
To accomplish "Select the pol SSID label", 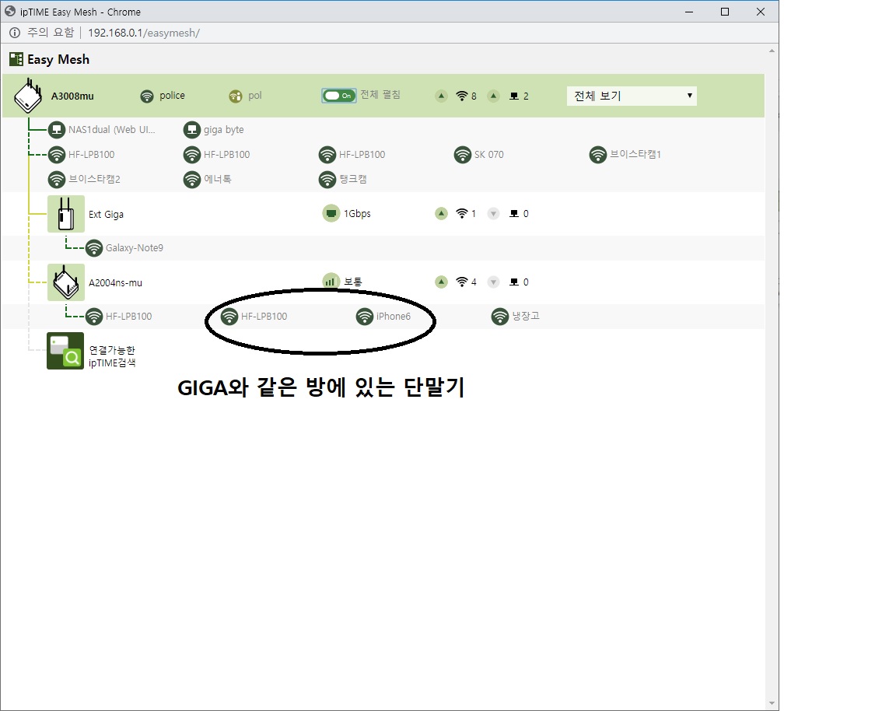I will (x=255, y=96).
